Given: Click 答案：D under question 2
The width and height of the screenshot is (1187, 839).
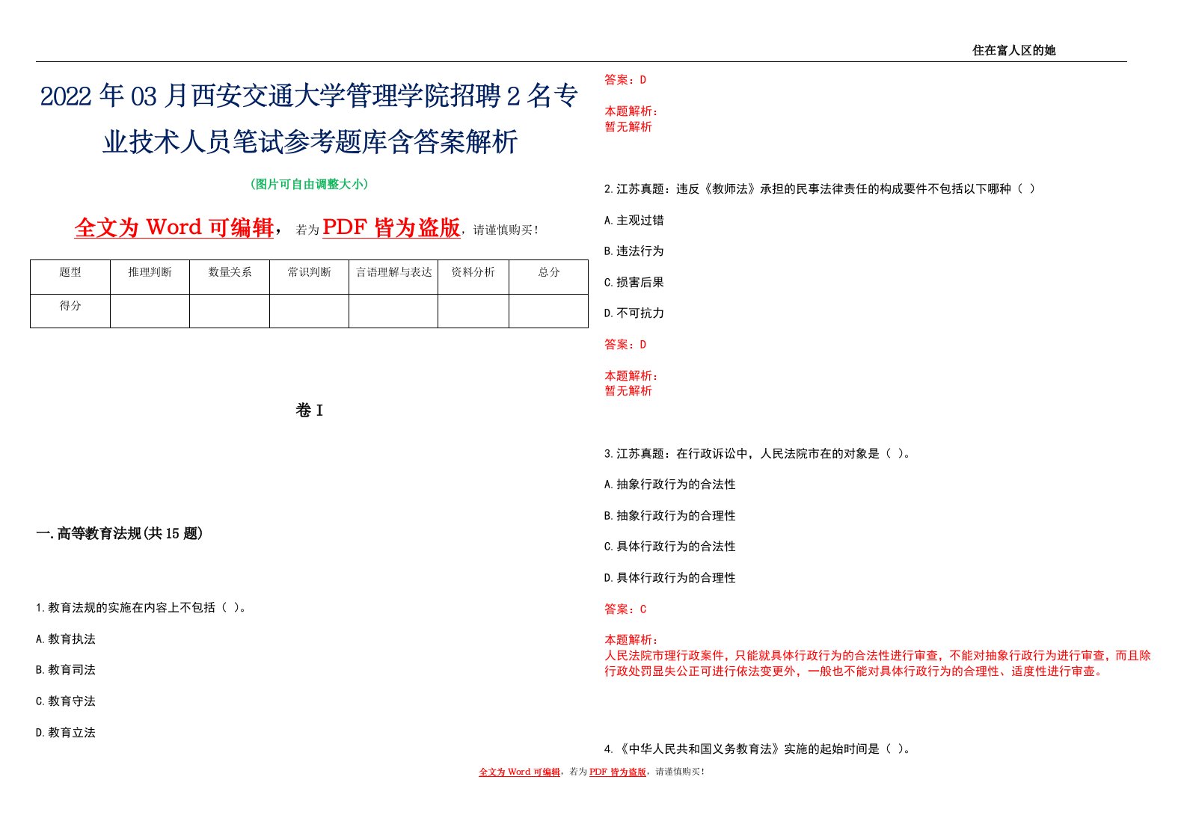Looking at the screenshot, I should [x=625, y=345].
